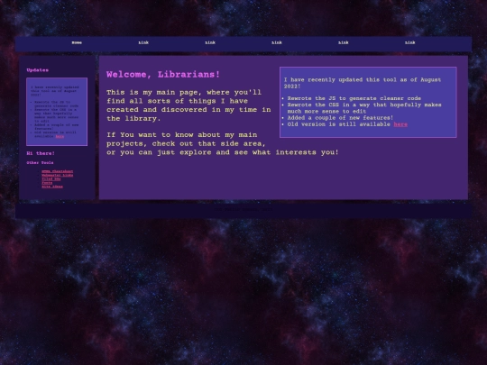Click 'Rewrote the JS to generate cleaner code' in main box

click(x=354, y=98)
